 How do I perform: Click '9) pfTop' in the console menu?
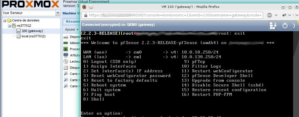tap(195, 61)
